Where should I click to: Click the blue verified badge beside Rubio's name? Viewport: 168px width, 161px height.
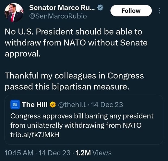100,8
